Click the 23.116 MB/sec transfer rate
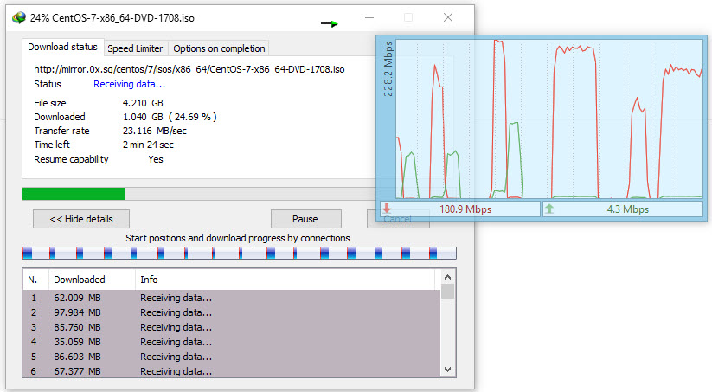This screenshot has height=392, width=712. coord(154,131)
